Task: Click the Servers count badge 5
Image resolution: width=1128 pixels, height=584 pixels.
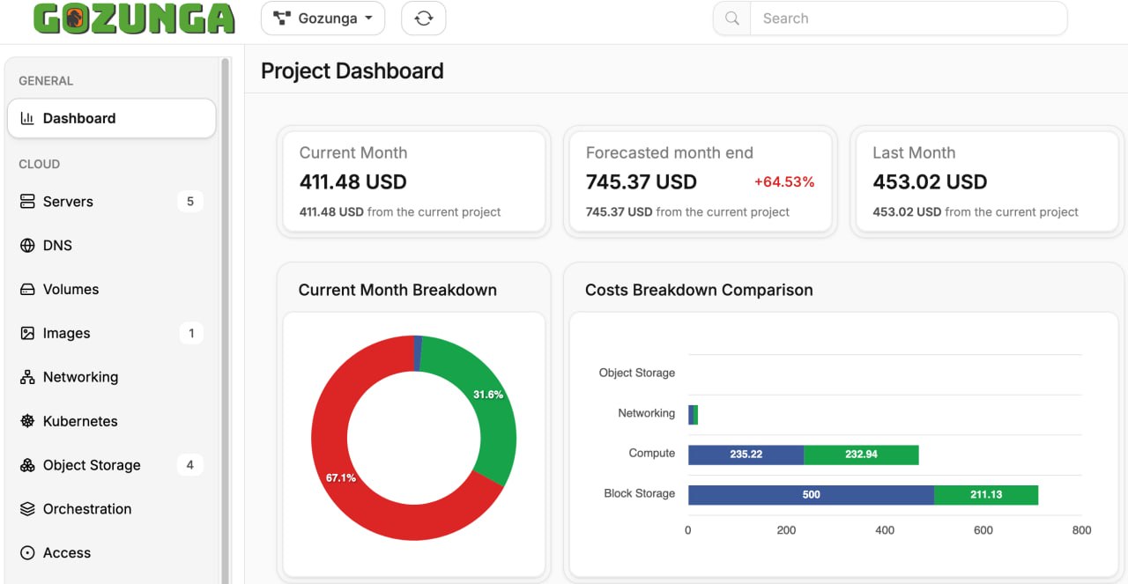Action: click(x=189, y=202)
